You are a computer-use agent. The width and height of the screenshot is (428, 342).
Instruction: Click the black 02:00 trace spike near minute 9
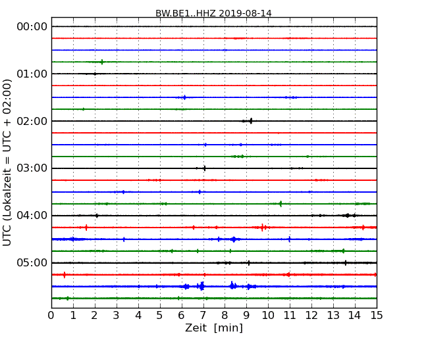251,121
